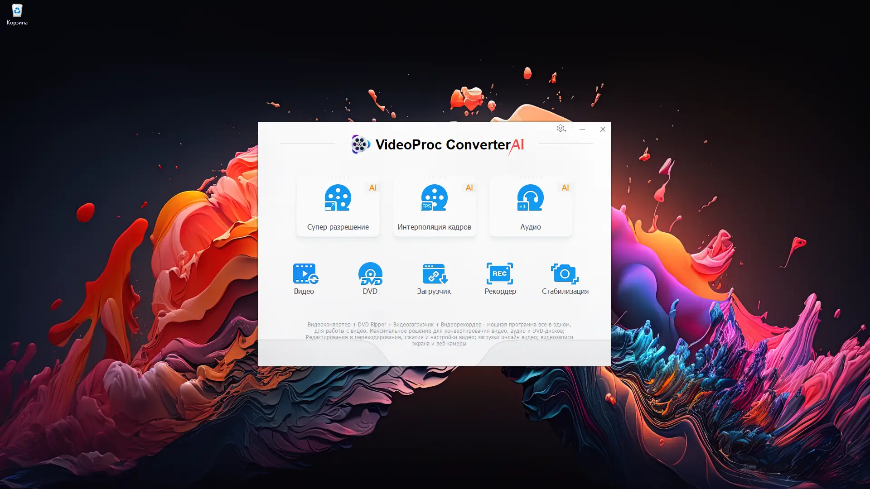Select the "Аудио" card label
870x489 pixels.
(x=530, y=227)
